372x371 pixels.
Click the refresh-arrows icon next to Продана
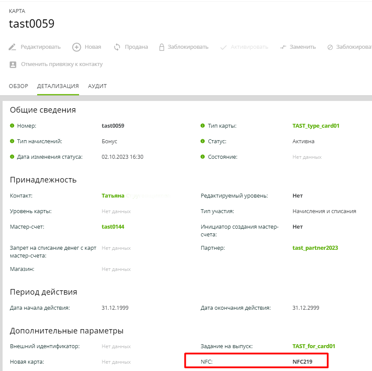117,47
